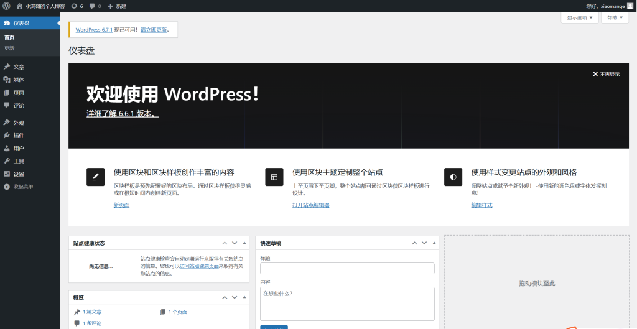Open 媒体 menu label in sidebar
This screenshot has width=637, height=329.
click(x=19, y=80)
